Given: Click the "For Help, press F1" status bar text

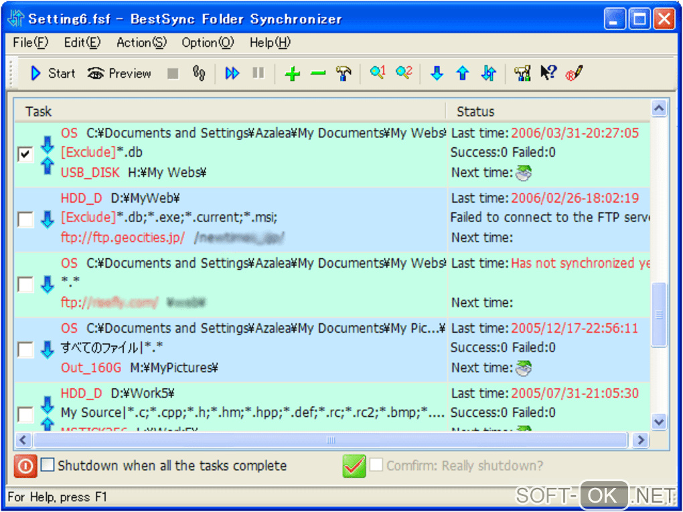Looking at the screenshot, I should pos(57,497).
